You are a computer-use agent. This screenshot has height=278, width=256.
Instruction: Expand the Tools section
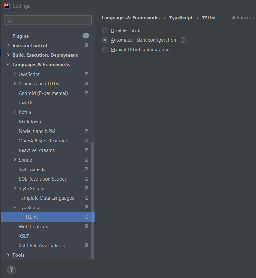(x=8, y=255)
